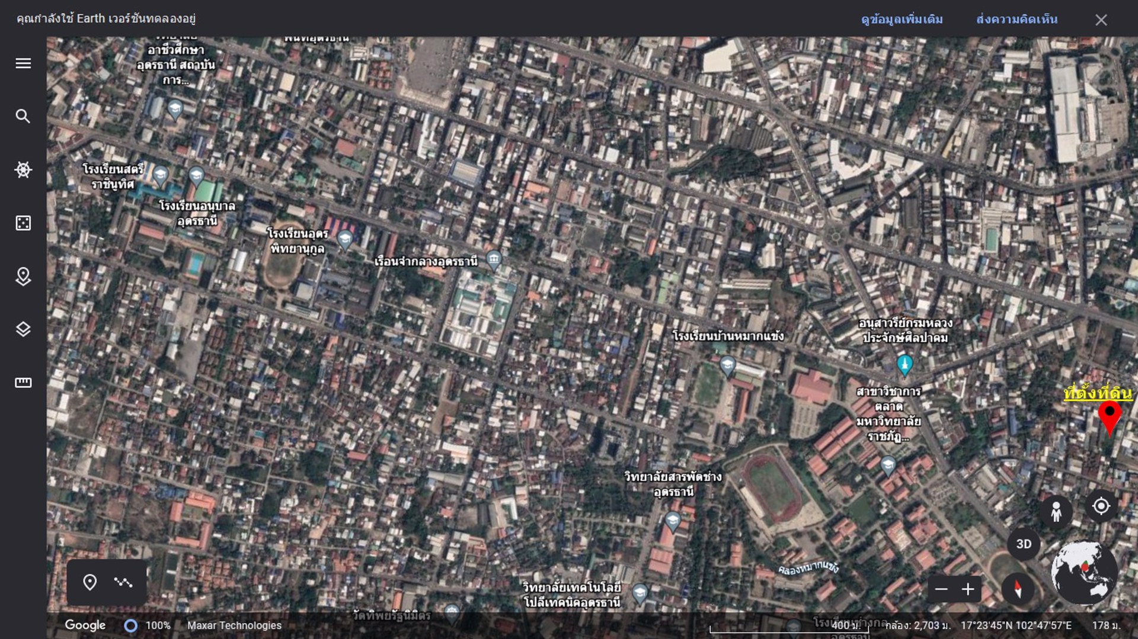Screen dimensions: 1138x639
Task: Open the school marker at โรงเรียนบ้านหมากแข้ง
Action: (727, 367)
